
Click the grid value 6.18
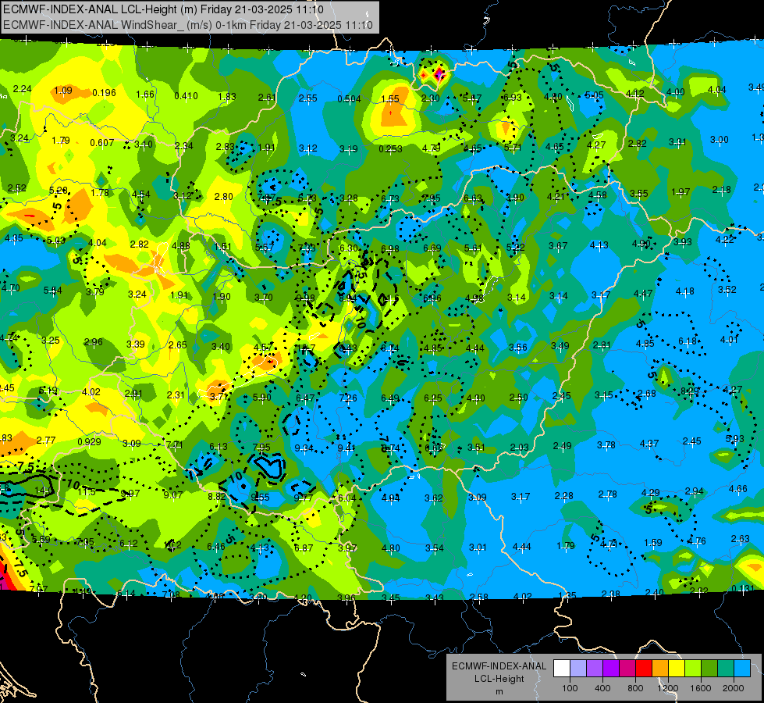pyautogui.click(x=688, y=341)
